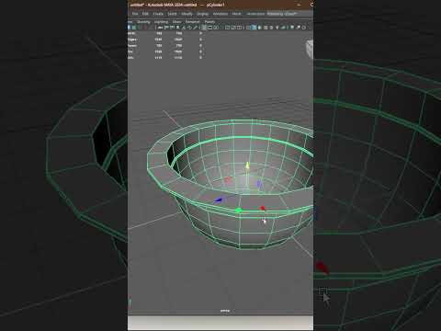The height and width of the screenshot is (331, 441).
Task: Open the Create menu
Action: click(158, 14)
